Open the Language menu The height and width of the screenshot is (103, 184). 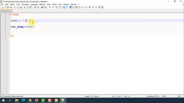[x=34, y=5]
